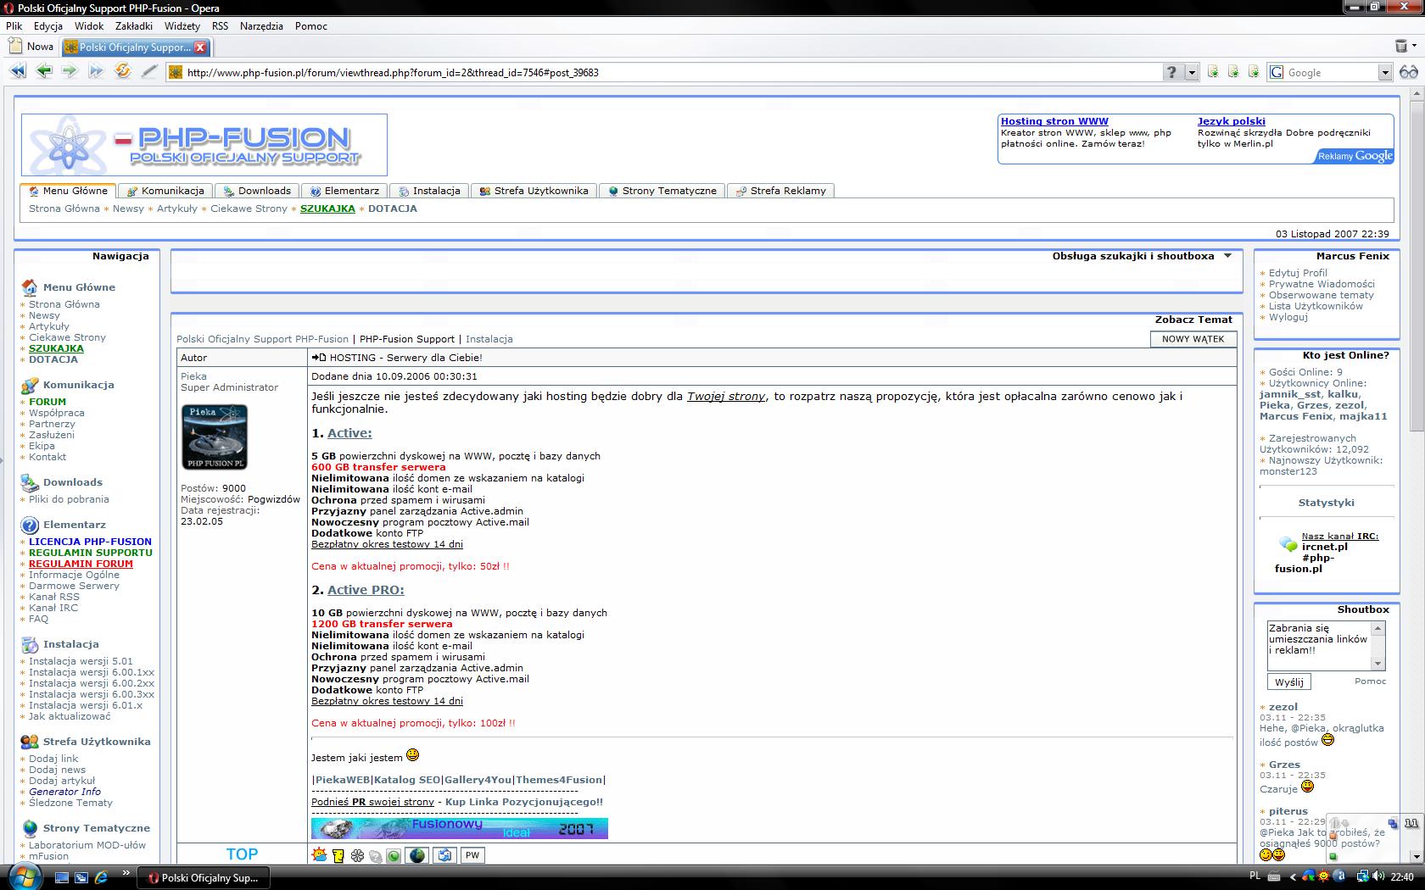
Task: Switch to the Strefa Użytkownika tab
Action: 534,191
